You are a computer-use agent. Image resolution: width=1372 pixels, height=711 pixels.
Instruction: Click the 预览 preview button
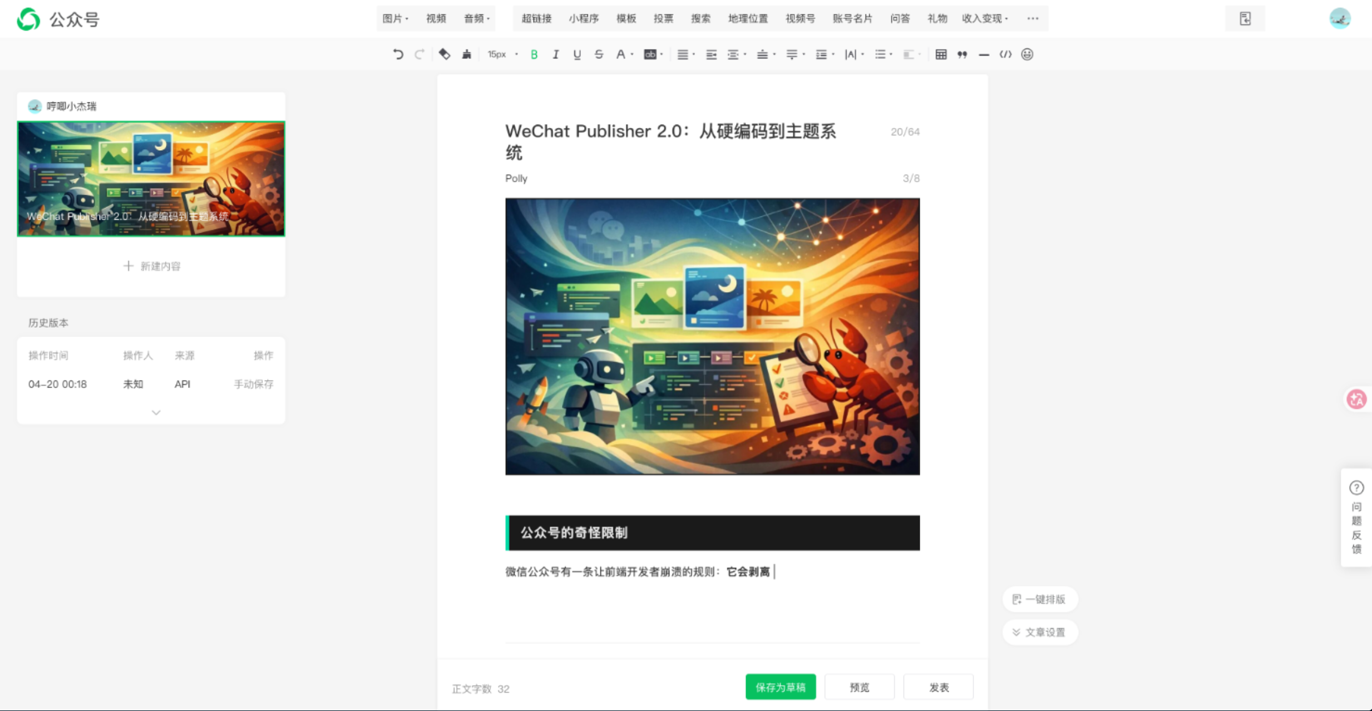click(860, 687)
